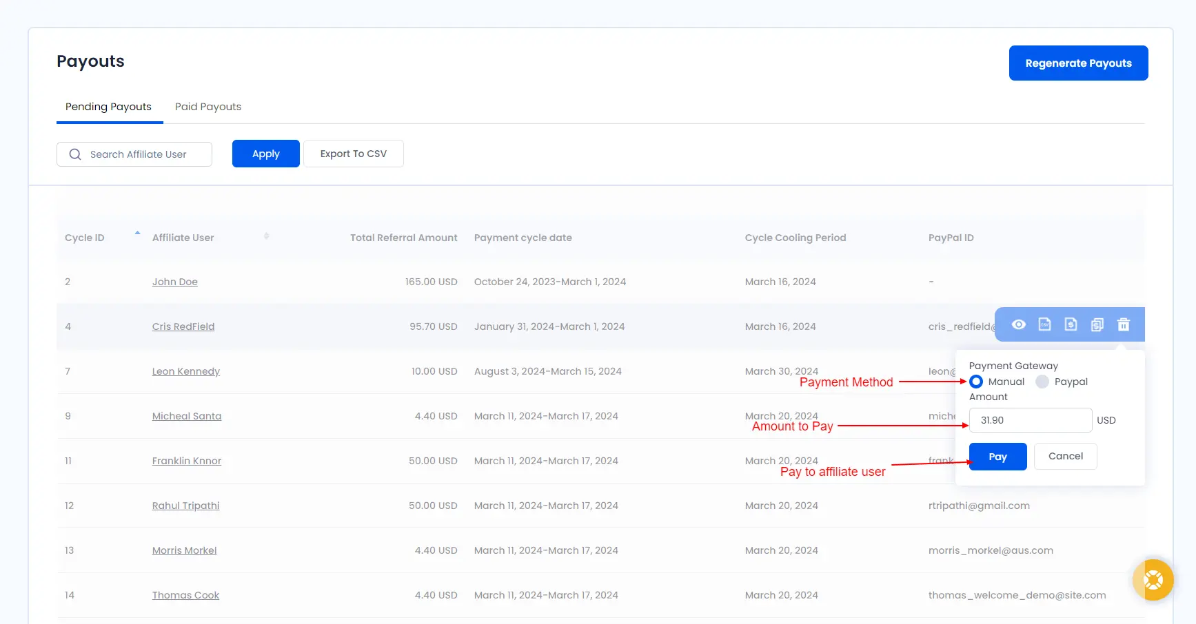Click the stacked dollar pages icon
Image resolution: width=1196 pixels, height=624 pixels.
click(1097, 324)
